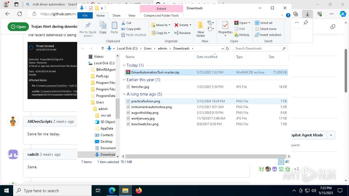This screenshot has height=196, width=349.
Task: Select itemsfax.jpg file
Action: click(206, 87)
